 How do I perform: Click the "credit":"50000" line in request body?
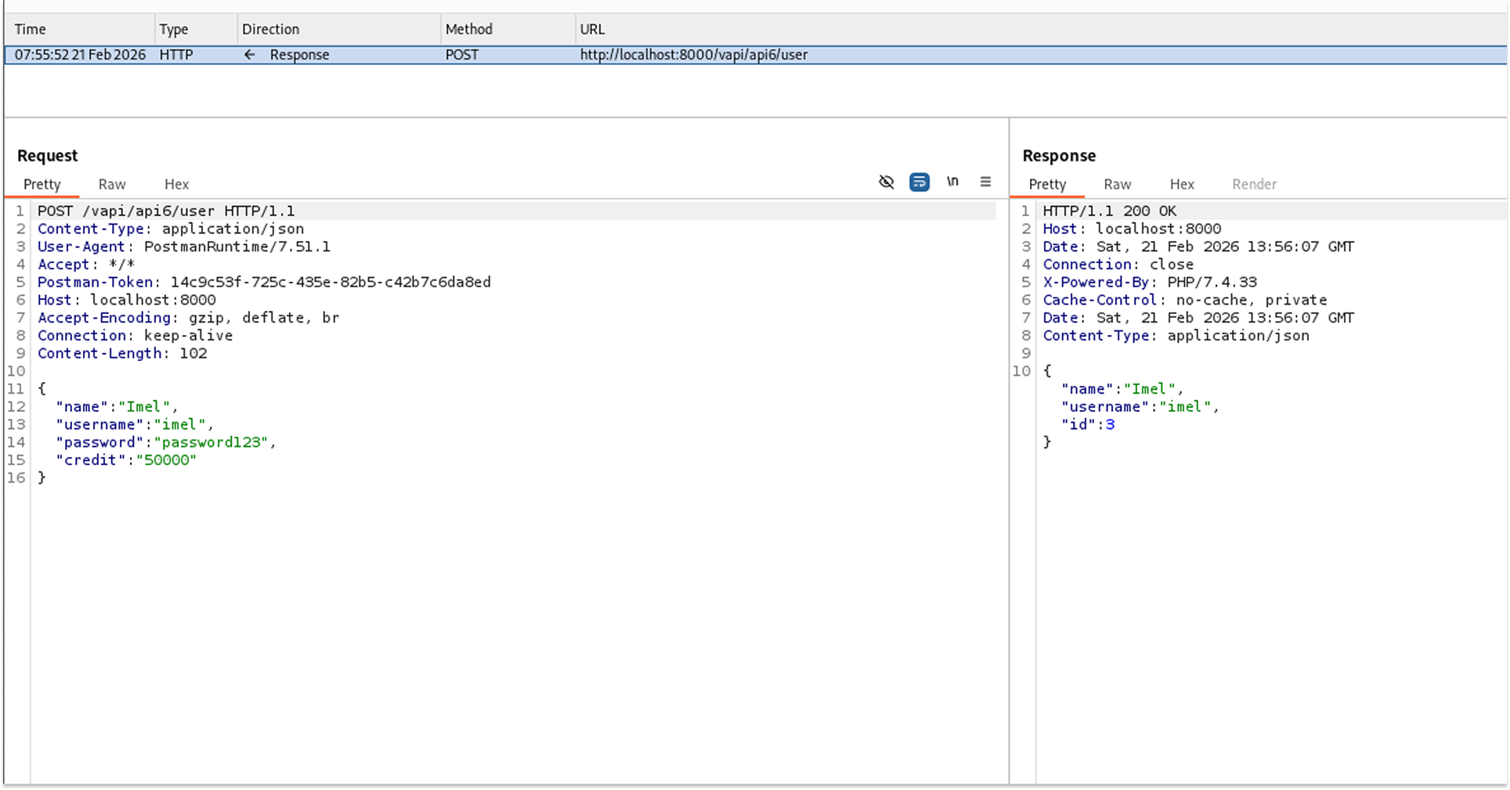[125, 460]
